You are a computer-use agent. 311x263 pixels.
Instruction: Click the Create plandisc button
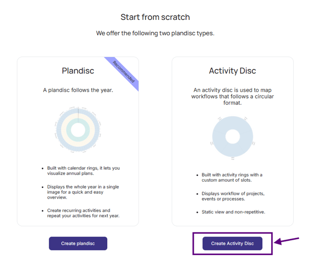coord(78,244)
